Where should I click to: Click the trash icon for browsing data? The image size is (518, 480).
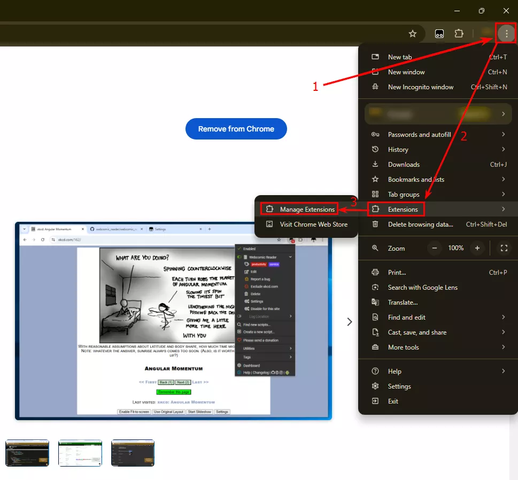pyautogui.click(x=375, y=224)
